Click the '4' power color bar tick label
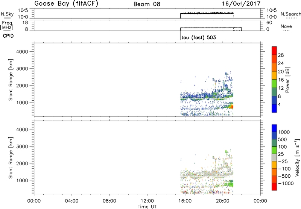 (279, 104)
